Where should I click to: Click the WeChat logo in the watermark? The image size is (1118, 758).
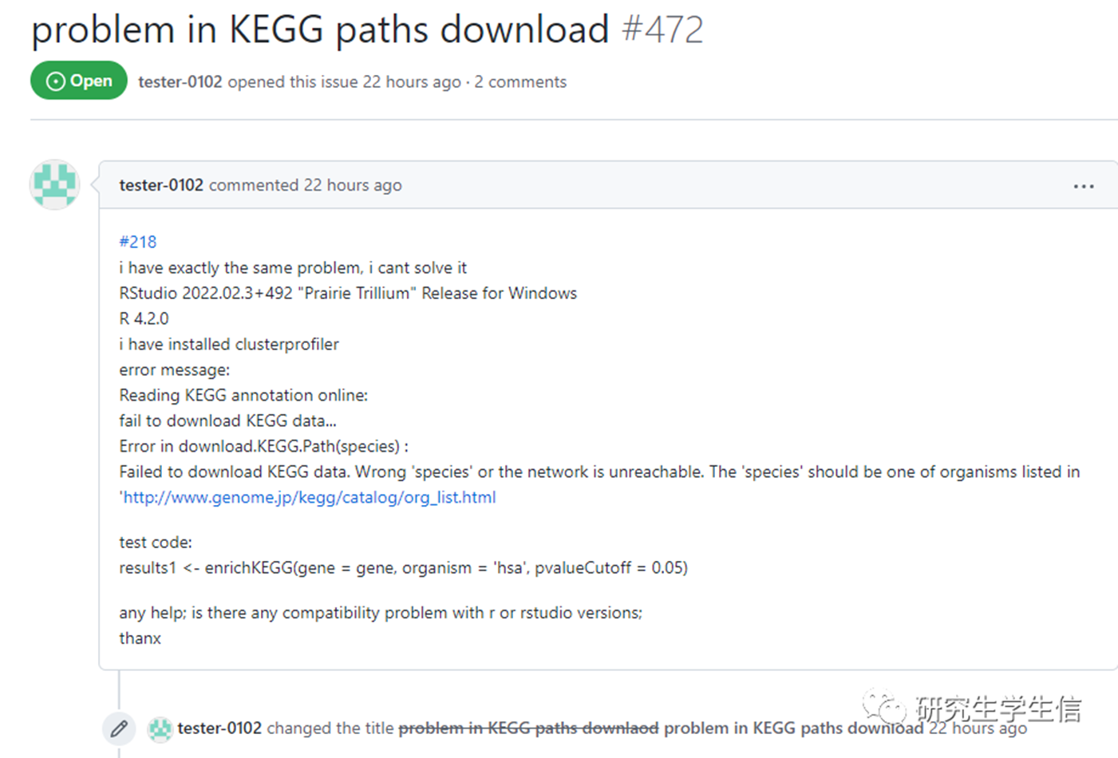point(884,706)
